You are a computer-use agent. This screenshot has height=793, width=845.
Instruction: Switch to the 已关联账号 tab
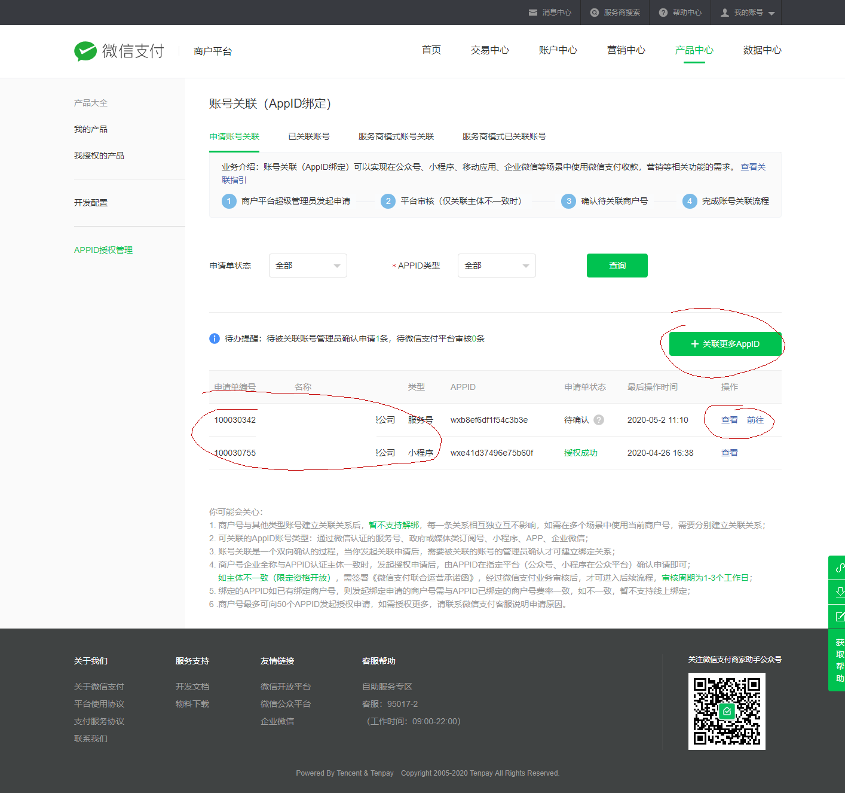309,136
